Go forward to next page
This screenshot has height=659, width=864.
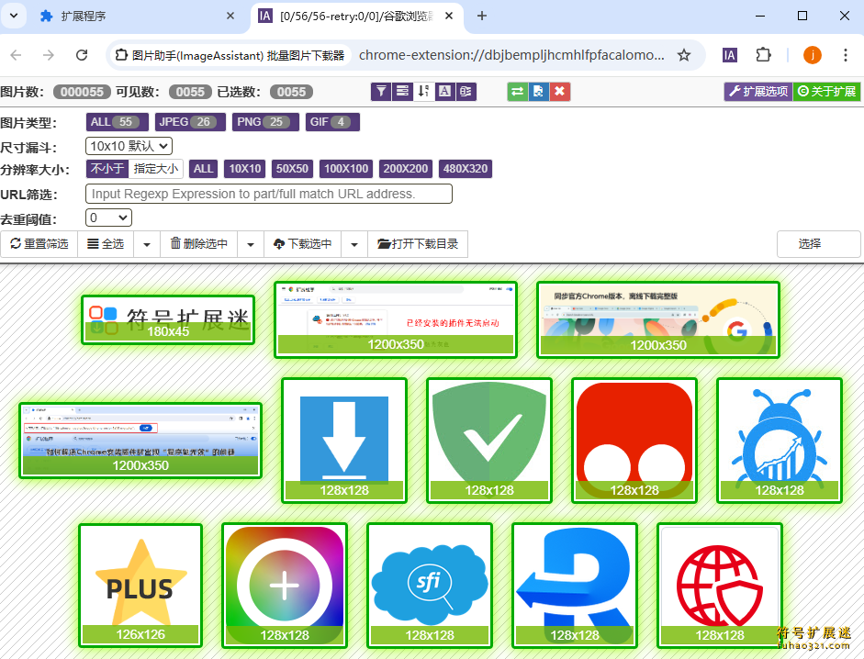click(x=49, y=55)
